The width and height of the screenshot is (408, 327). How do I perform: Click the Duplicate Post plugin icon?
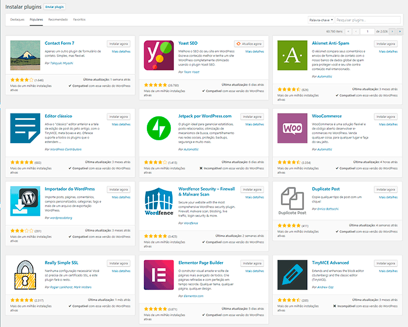pyautogui.click(x=292, y=201)
